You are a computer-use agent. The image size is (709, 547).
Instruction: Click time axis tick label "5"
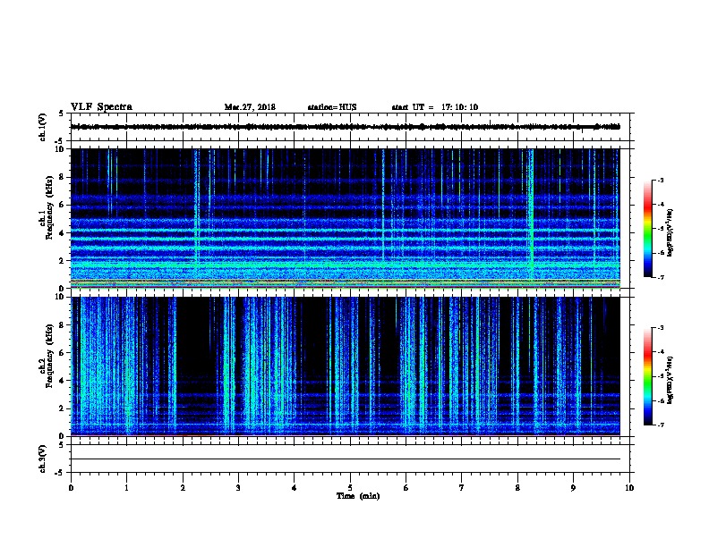[350, 488]
